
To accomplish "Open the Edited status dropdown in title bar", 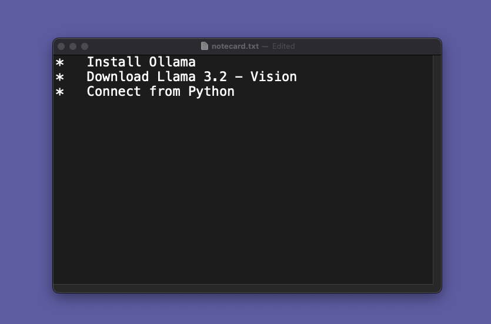I will [x=283, y=46].
